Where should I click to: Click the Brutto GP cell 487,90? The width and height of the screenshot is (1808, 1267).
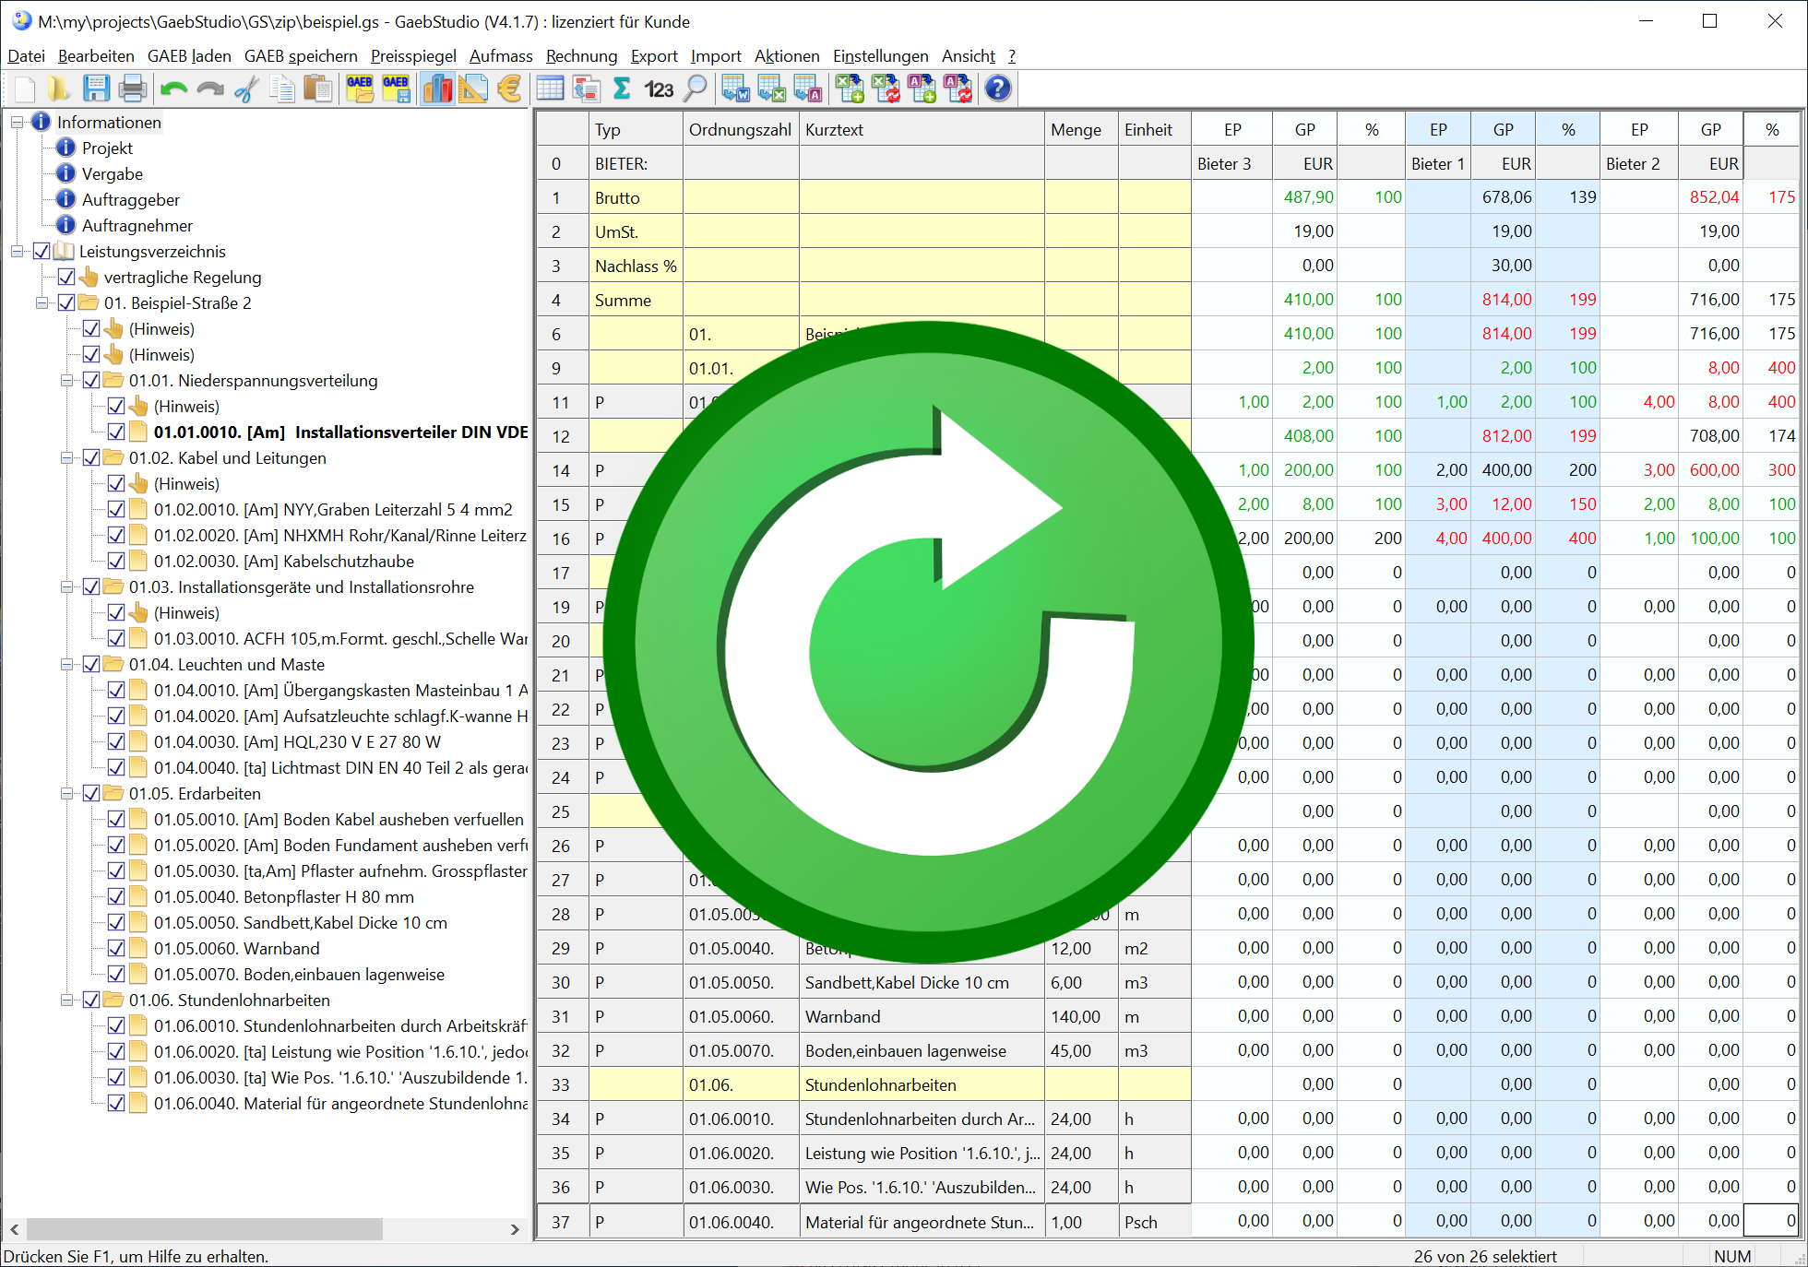click(x=1306, y=197)
